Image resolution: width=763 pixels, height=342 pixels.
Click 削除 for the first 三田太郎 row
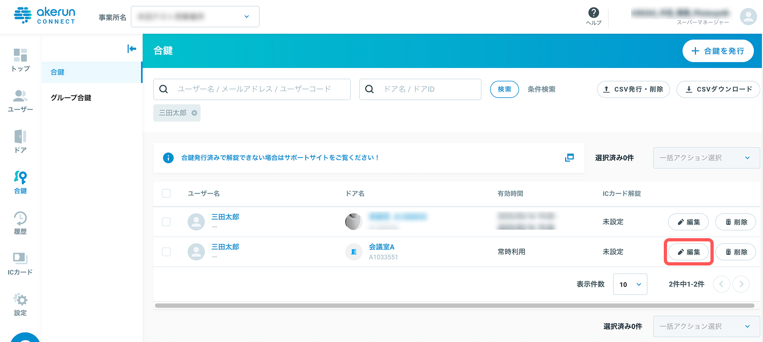[x=736, y=222]
